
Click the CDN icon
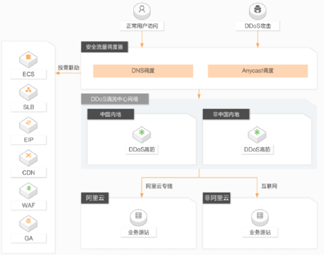coord(28,158)
